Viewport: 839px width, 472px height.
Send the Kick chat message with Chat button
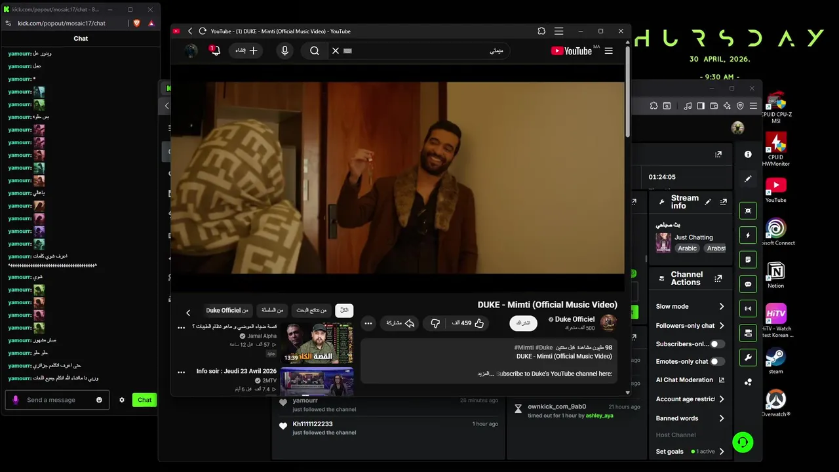pyautogui.click(x=144, y=400)
